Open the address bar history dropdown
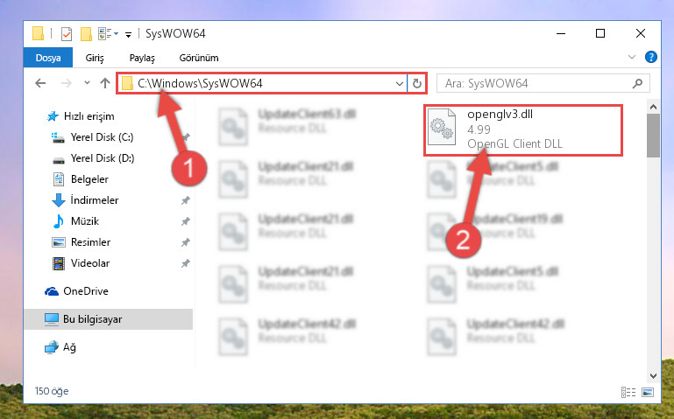Viewport: 674px width, 419px height. [400, 84]
